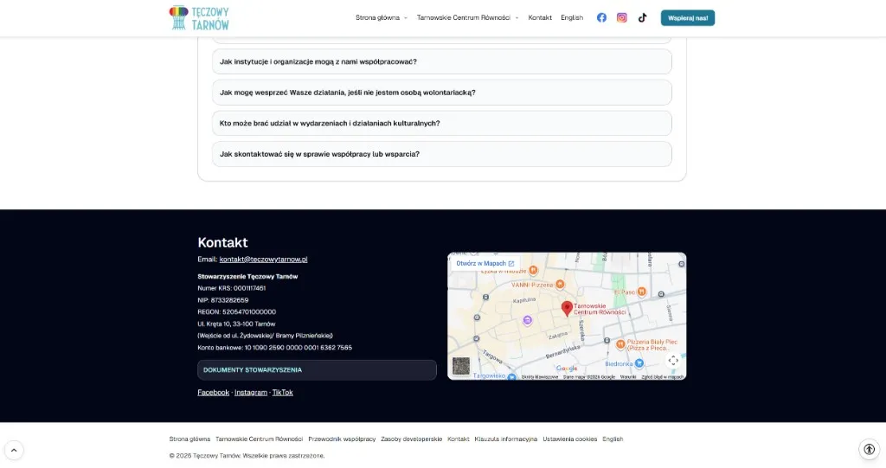
Task: Open Przewodnik współpracy footer link
Action: (x=342, y=439)
